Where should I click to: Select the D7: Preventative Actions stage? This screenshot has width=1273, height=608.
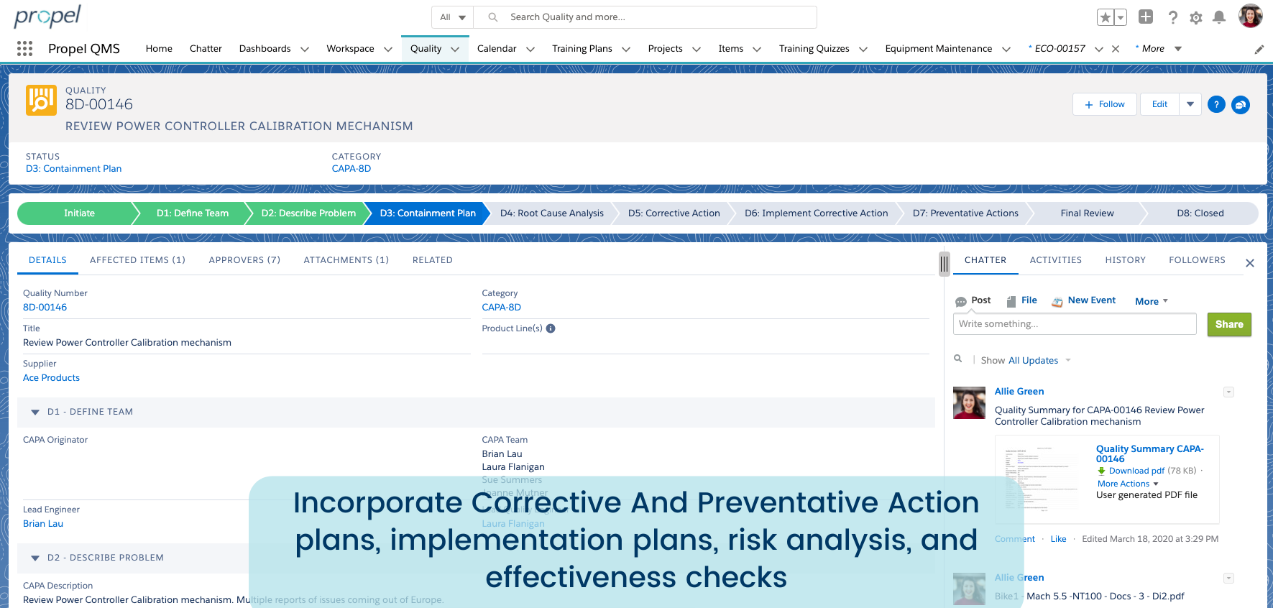point(965,213)
